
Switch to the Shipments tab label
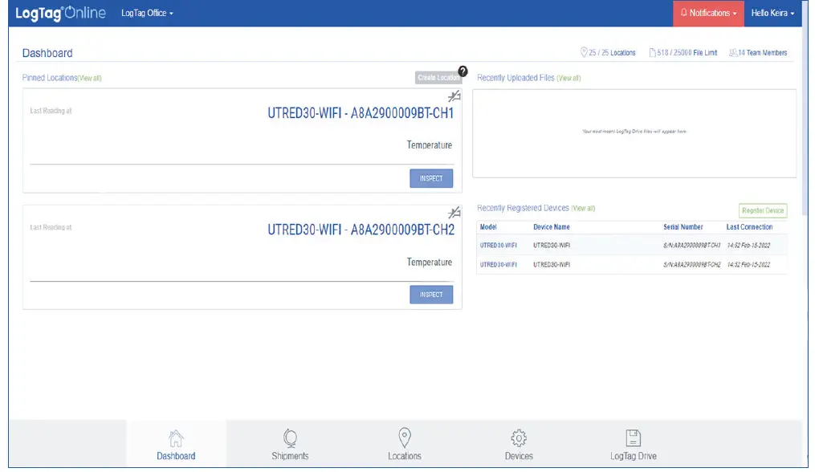(290, 456)
